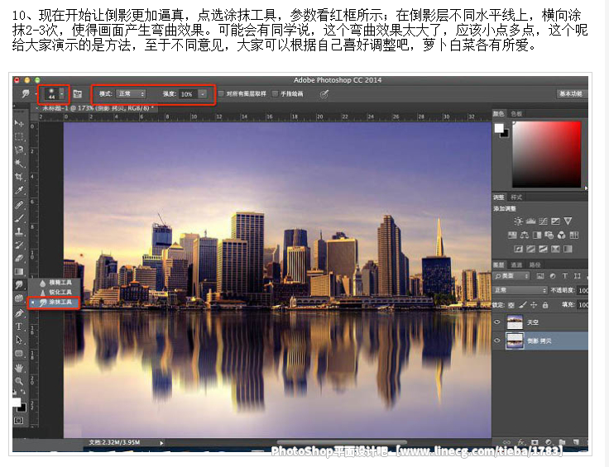Add a Color Balance adjustment
The image size is (609, 467).
tap(525, 235)
